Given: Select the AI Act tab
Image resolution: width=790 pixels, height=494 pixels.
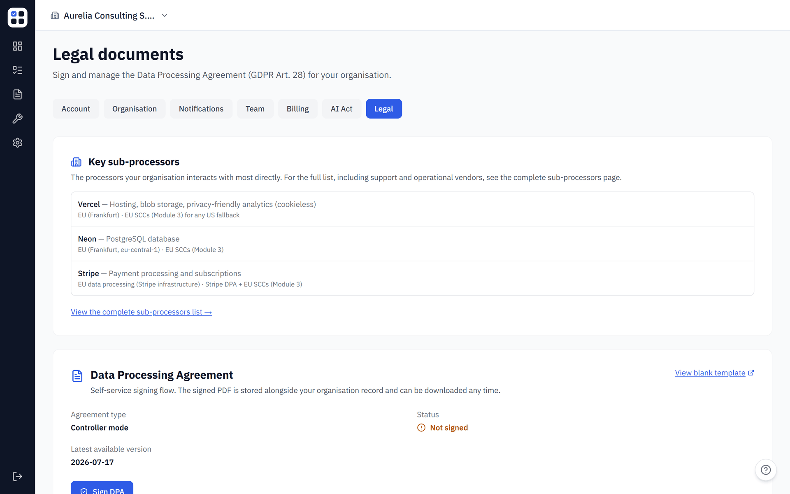Looking at the screenshot, I should tap(342, 109).
